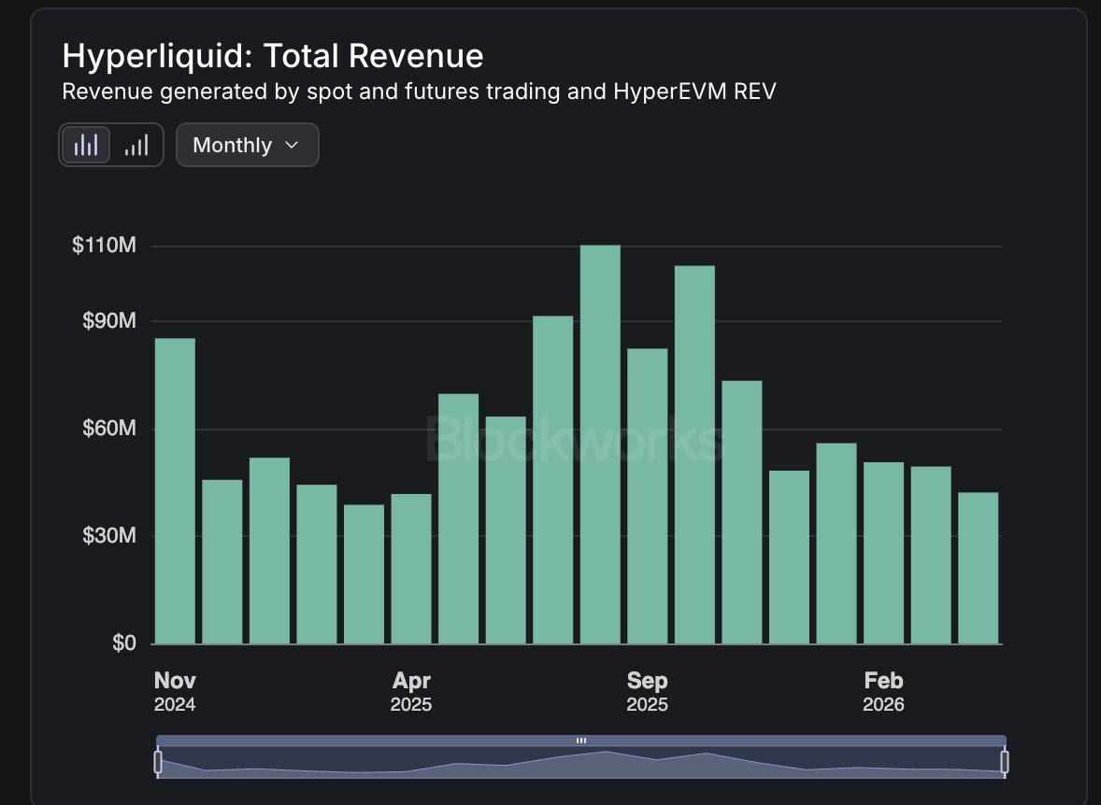Click the range slider top grip bar
The height and width of the screenshot is (805, 1101).
coord(581,741)
